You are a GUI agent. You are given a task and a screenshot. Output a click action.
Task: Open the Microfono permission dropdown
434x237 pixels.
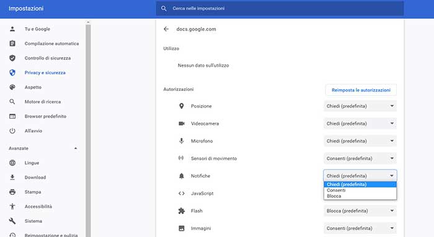[360, 141]
